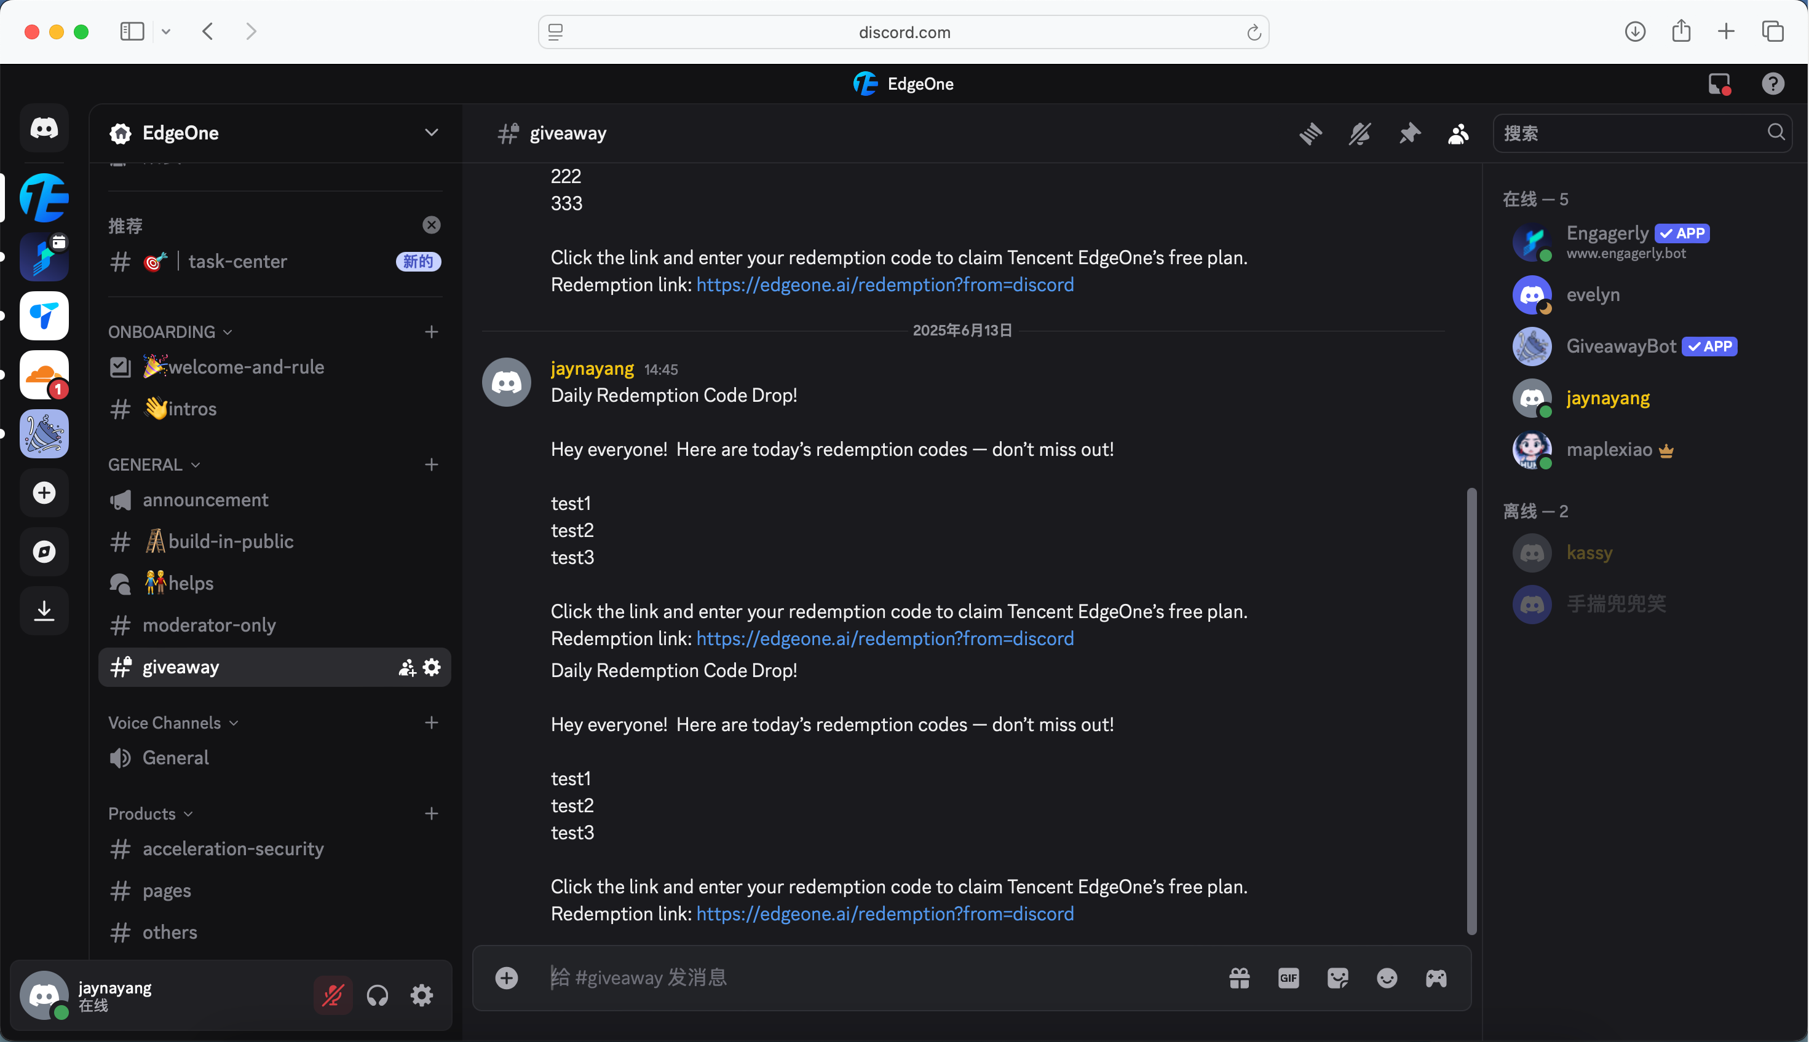Image resolution: width=1809 pixels, height=1042 pixels.
Task: Open the helps forum channel
Action: (274, 583)
